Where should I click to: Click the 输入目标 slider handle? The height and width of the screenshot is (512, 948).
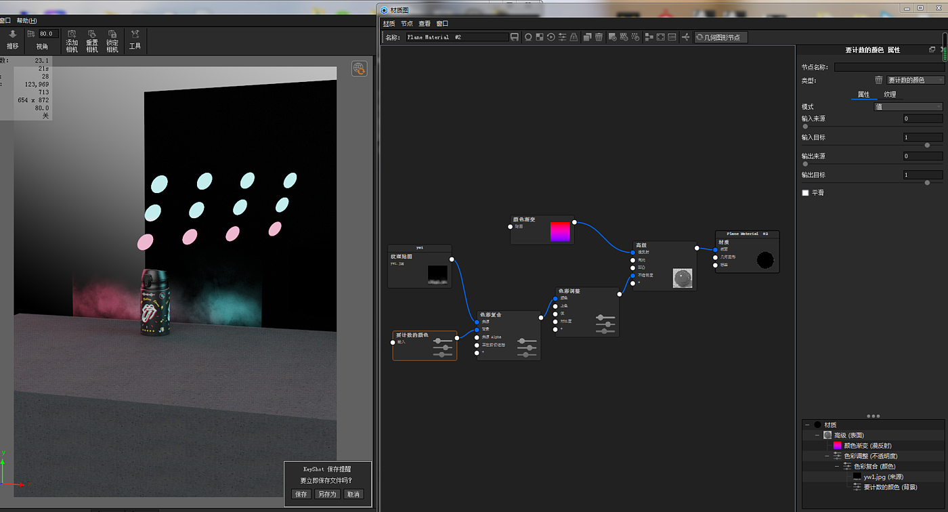point(927,145)
